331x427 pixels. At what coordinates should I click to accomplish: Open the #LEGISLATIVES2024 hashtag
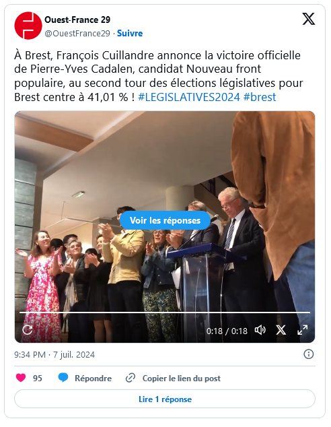tap(189, 97)
